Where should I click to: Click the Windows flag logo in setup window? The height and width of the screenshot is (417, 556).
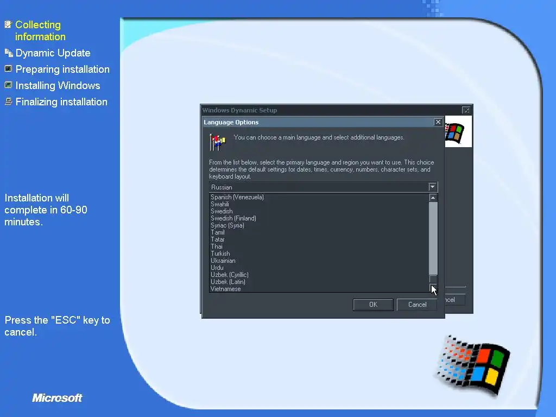tap(454, 133)
